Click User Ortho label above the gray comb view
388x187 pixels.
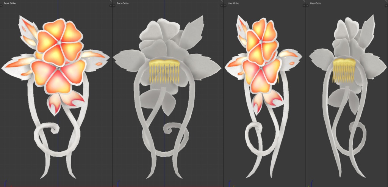click(316, 3)
